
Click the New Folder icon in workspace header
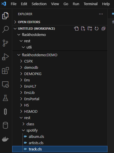click(90, 29)
